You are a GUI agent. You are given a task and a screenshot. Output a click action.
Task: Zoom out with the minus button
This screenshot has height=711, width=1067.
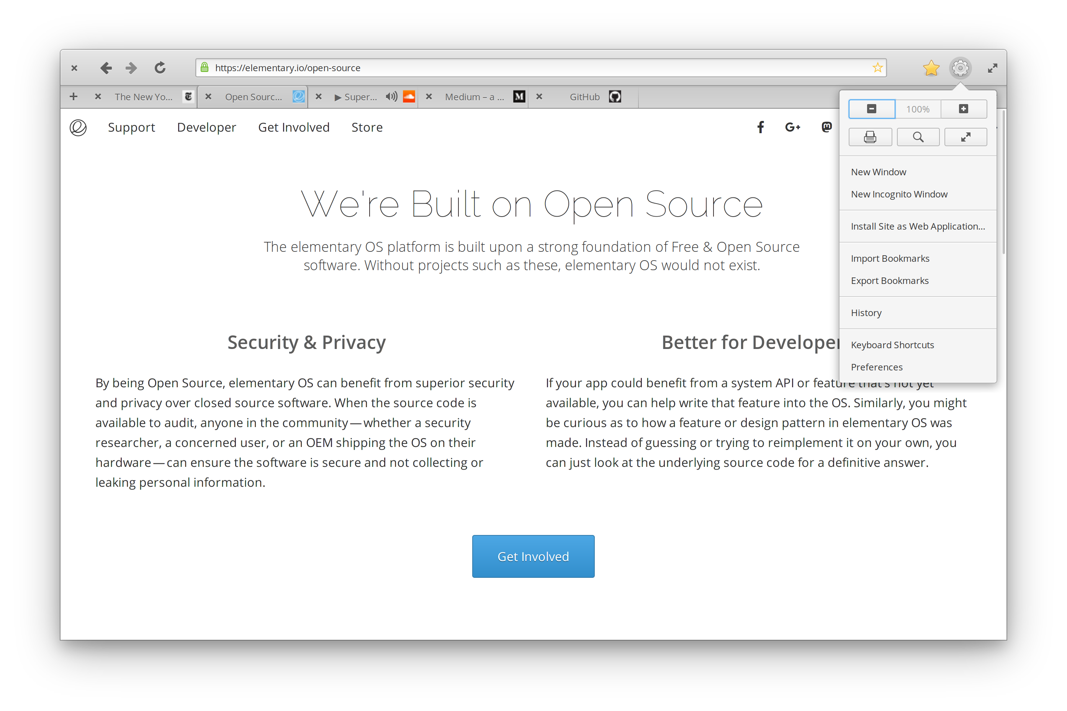(x=871, y=109)
